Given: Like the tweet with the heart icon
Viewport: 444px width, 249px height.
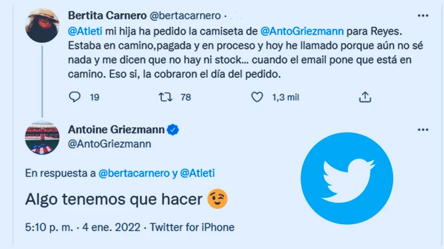Looking at the screenshot, I should pos(257,97).
